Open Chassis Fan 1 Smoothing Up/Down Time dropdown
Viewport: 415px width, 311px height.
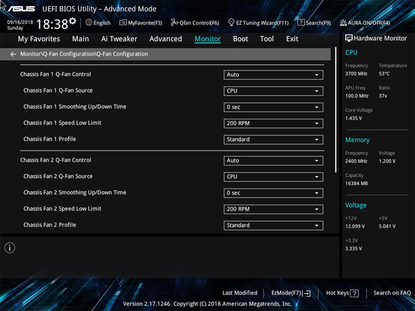[273, 107]
